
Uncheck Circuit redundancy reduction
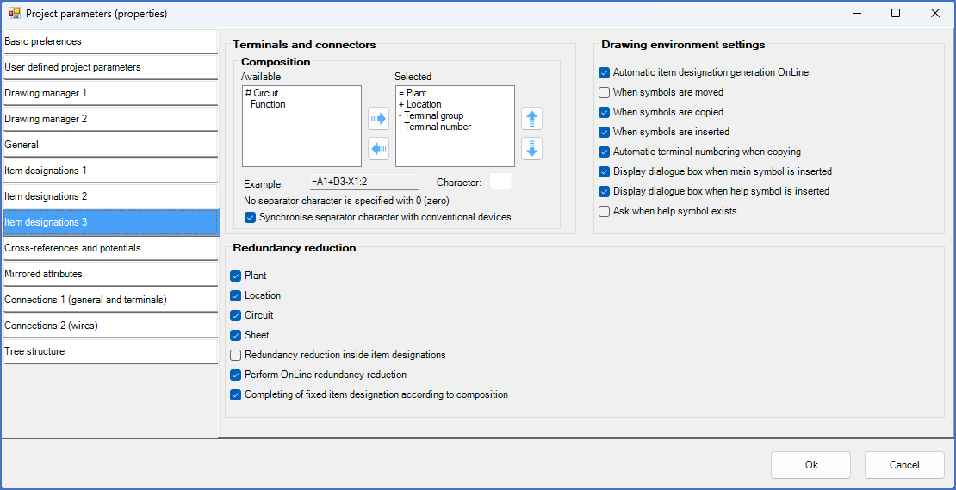[x=236, y=316]
